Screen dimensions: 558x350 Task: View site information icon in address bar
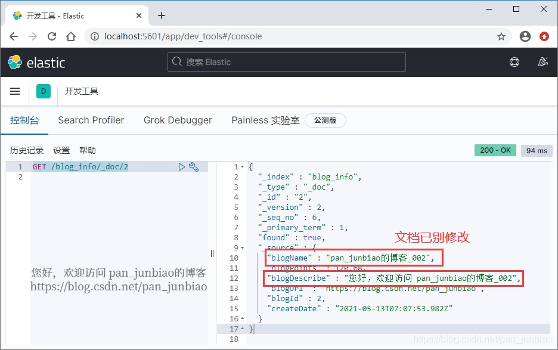point(95,36)
